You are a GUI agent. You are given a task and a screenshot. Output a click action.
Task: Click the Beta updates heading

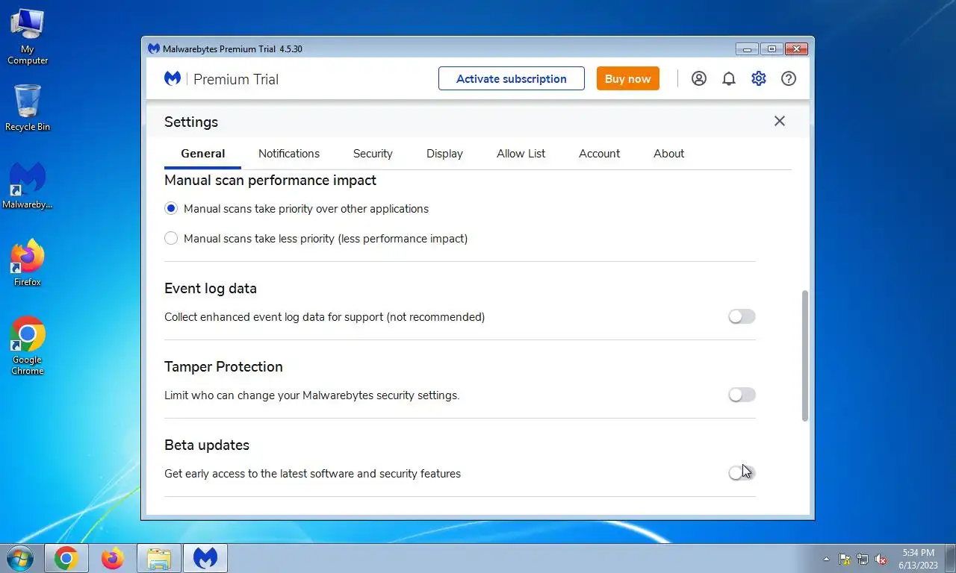click(x=207, y=445)
